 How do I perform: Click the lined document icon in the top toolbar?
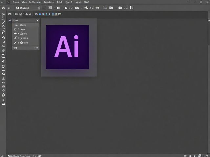[50, 8]
